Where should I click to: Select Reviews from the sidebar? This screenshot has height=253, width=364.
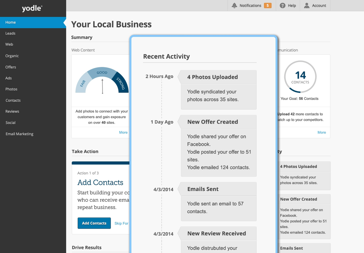coord(12,111)
